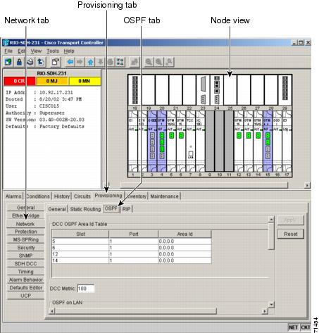
Task: Click the gray down arrow toolbar icon
Action: [x=101, y=62]
